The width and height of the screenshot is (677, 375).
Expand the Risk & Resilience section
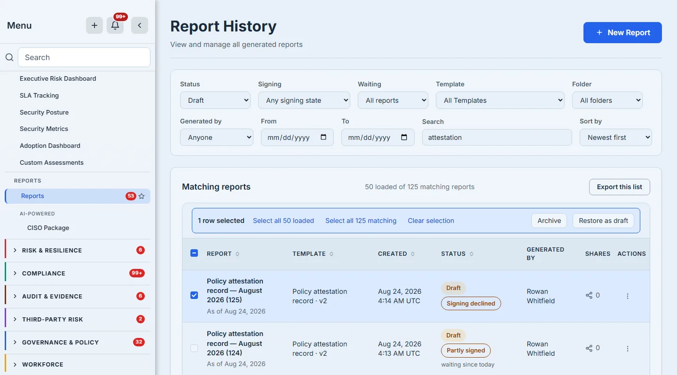click(x=78, y=250)
